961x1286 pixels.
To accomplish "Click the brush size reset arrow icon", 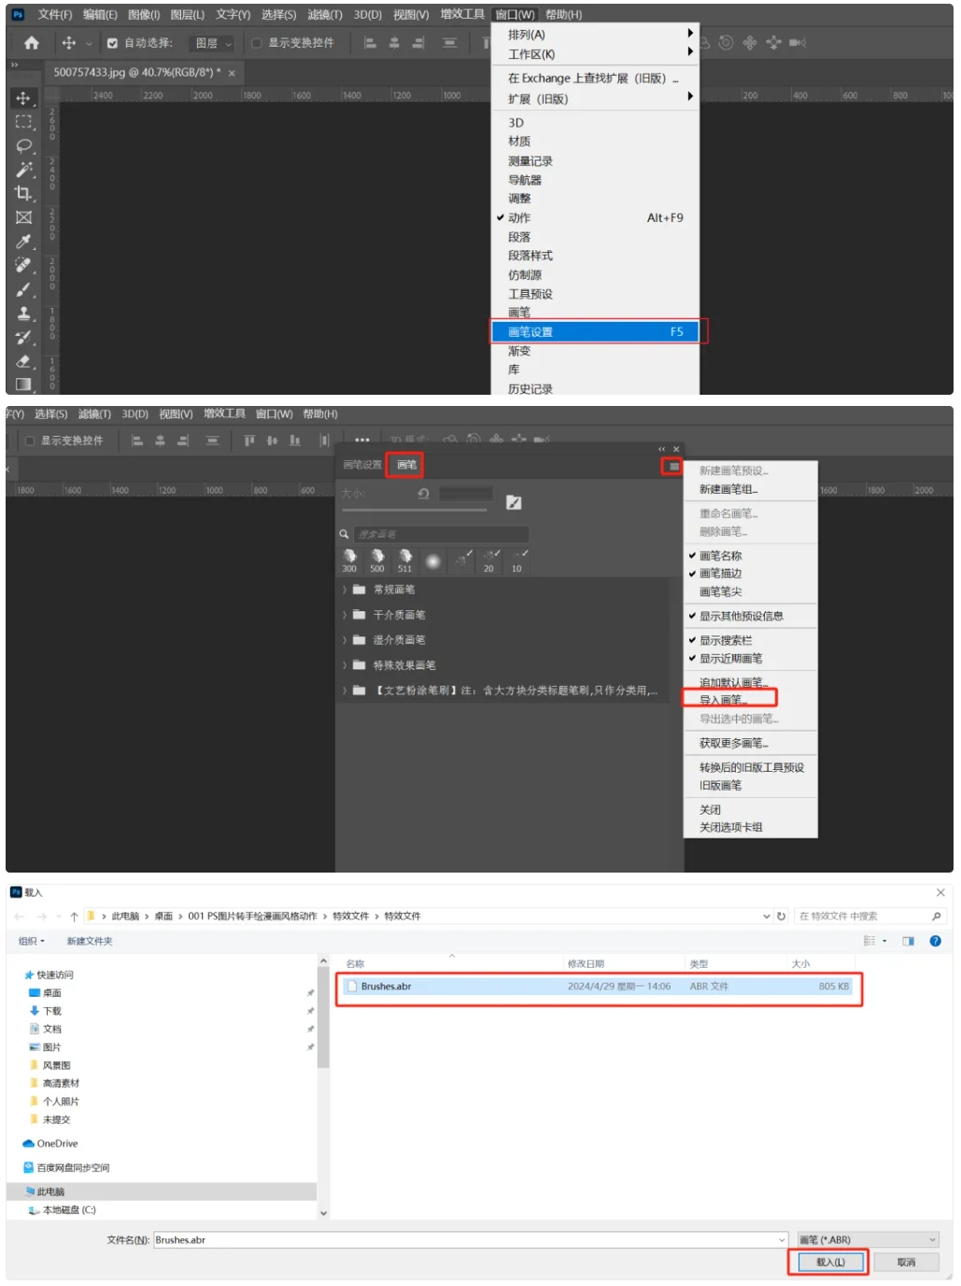I will coord(423,494).
